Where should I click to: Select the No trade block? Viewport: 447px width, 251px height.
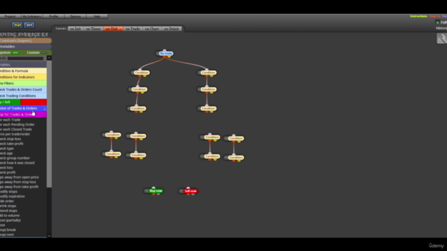tap(166, 53)
